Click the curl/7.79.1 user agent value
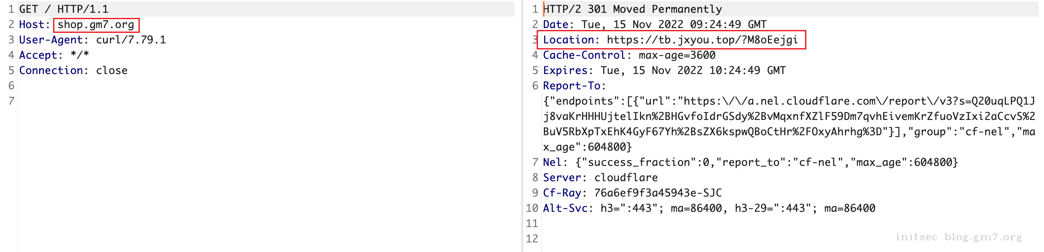1044x252 pixels. pyautogui.click(x=131, y=40)
